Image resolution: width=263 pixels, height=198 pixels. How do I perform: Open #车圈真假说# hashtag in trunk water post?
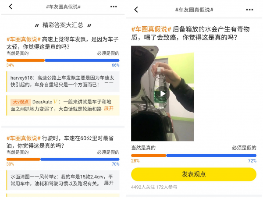(151, 29)
